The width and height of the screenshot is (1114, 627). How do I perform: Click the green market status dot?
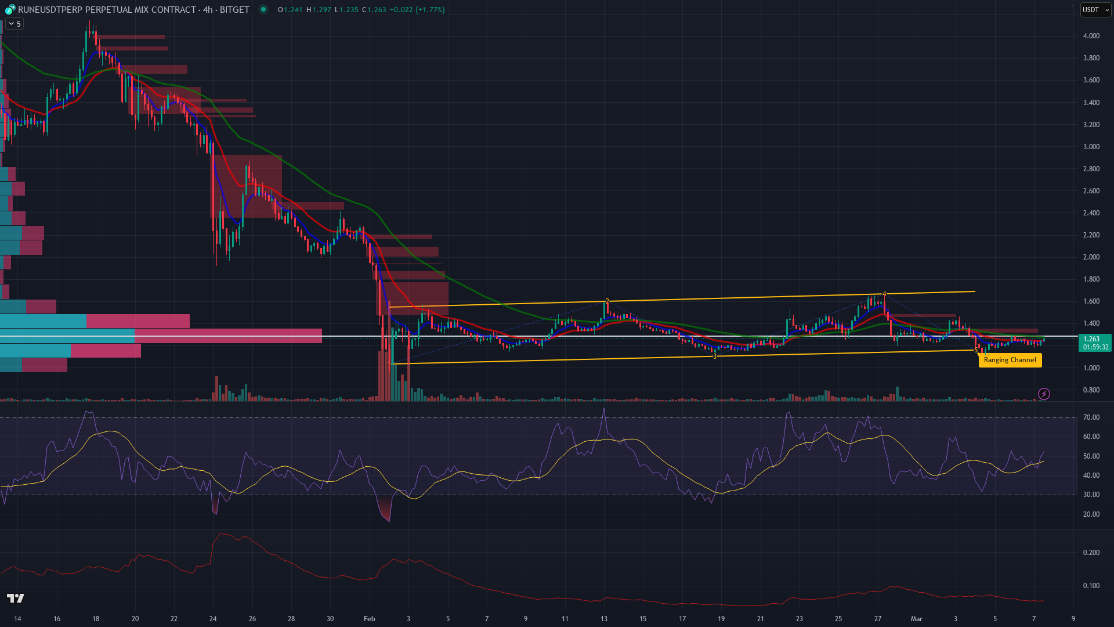pyautogui.click(x=263, y=9)
